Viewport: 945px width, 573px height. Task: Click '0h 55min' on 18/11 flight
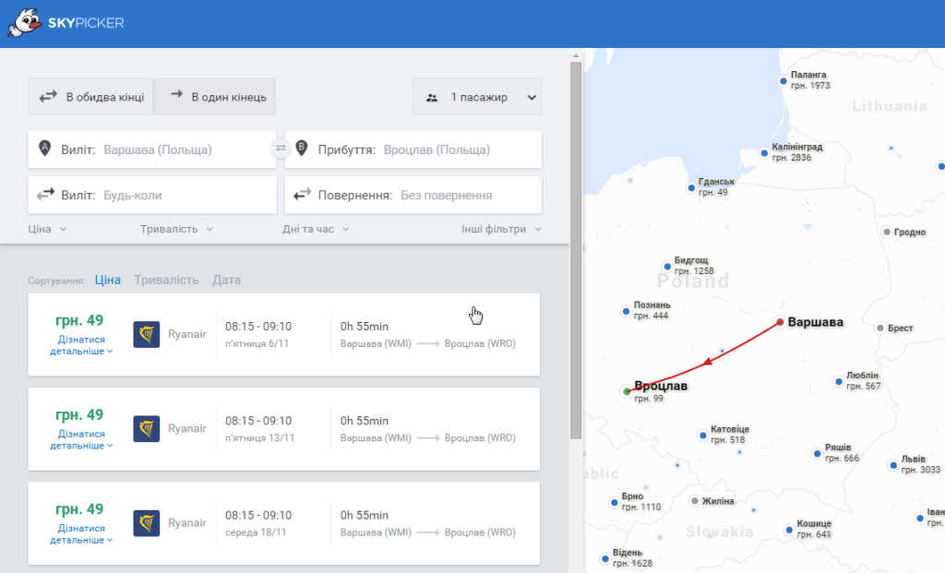tap(364, 515)
